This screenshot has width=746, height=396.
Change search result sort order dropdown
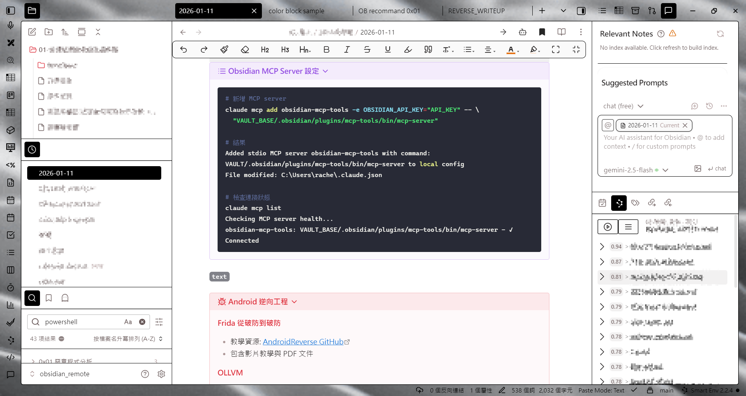click(128, 339)
